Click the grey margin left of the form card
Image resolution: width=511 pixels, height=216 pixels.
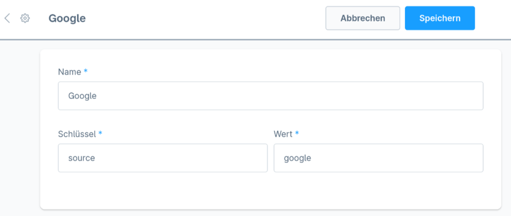tap(19, 129)
